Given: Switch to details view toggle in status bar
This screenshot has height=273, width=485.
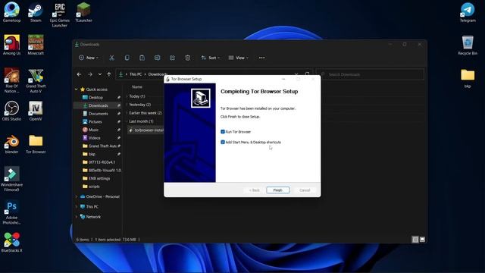Looking at the screenshot, I should (415, 240).
